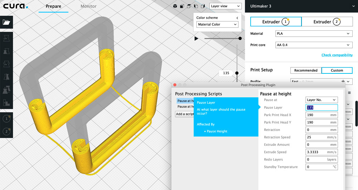This screenshot has height=190, width=358.
Task: Switch to the Prepare tab
Action: (53, 6)
